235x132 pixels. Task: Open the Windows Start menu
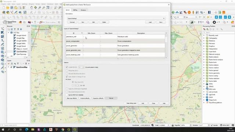point(3,129)
